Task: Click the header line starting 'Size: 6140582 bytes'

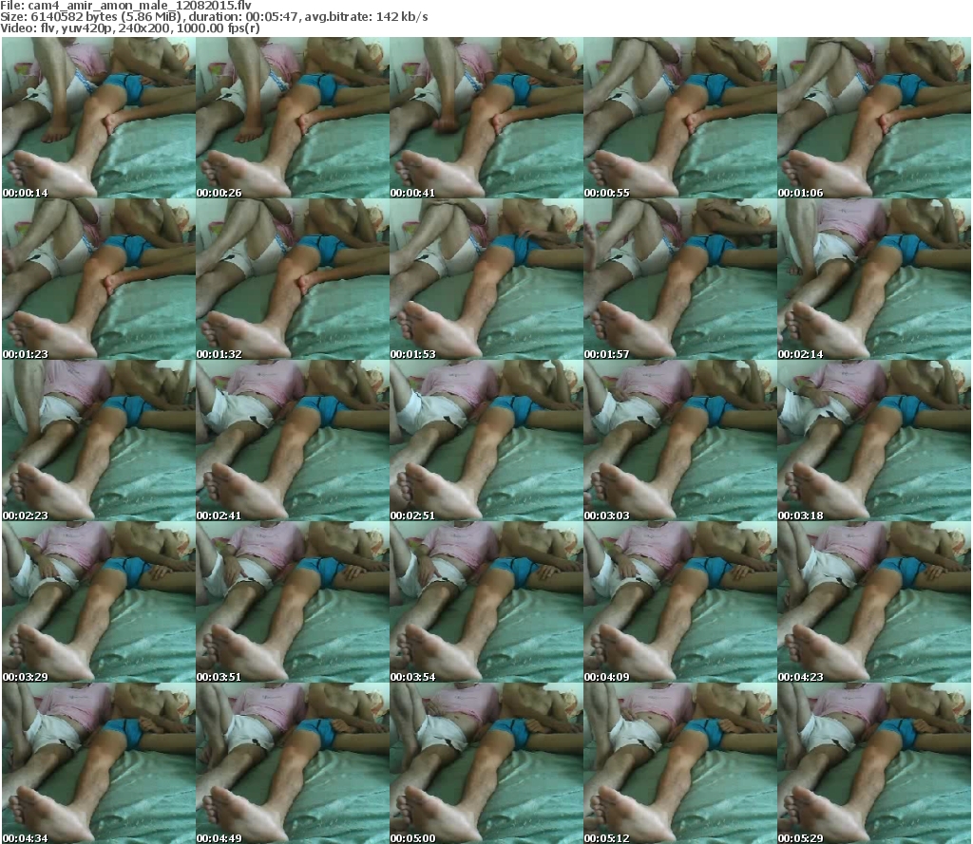Action: click(x=214, y=17)
